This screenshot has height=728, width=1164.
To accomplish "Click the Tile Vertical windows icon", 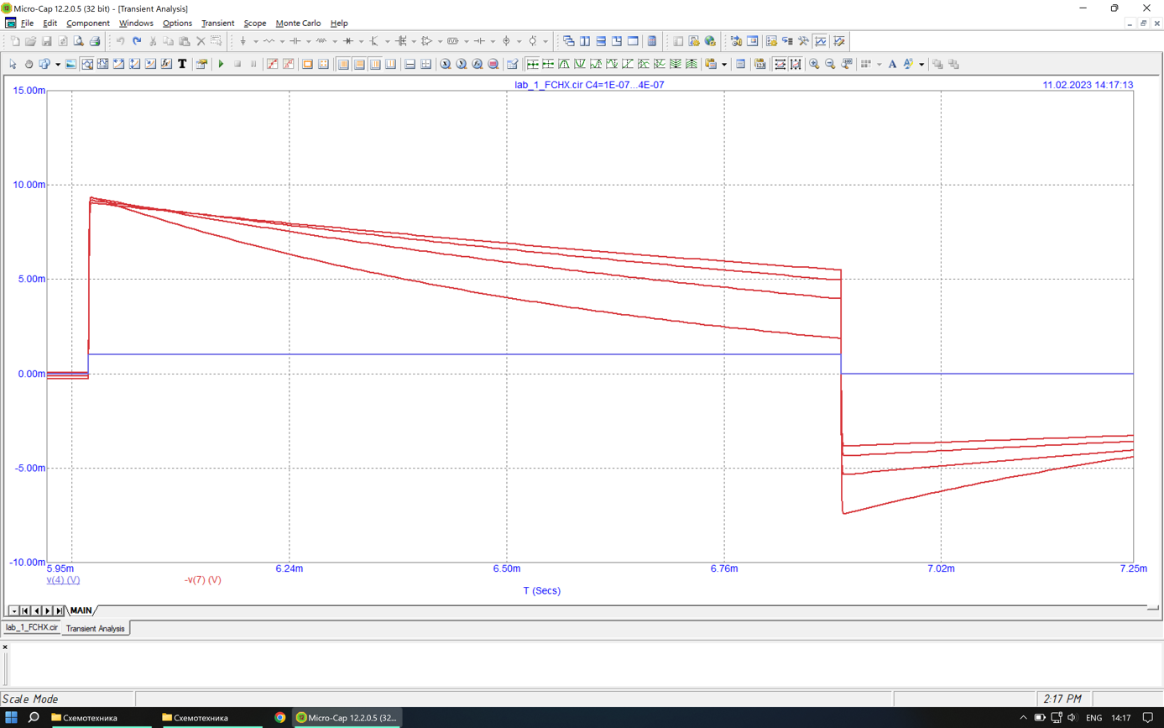I will coord(584,41).
